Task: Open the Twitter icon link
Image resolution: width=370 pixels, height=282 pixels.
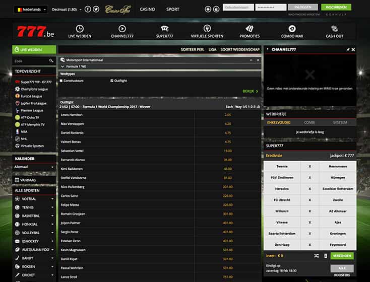Action: tap(96, 9)
